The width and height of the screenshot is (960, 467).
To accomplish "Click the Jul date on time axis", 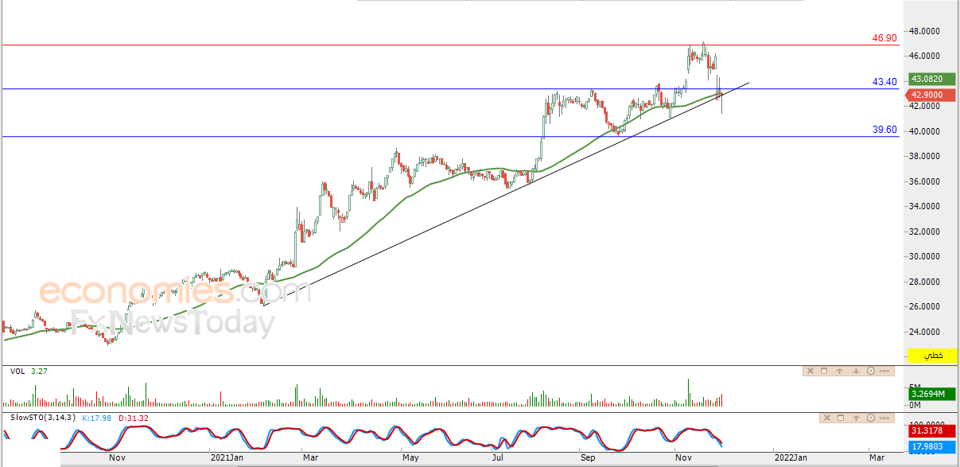I will coord(499,458).
